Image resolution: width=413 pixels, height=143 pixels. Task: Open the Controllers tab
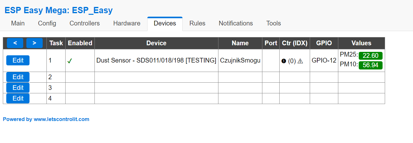tap(85, 23)
